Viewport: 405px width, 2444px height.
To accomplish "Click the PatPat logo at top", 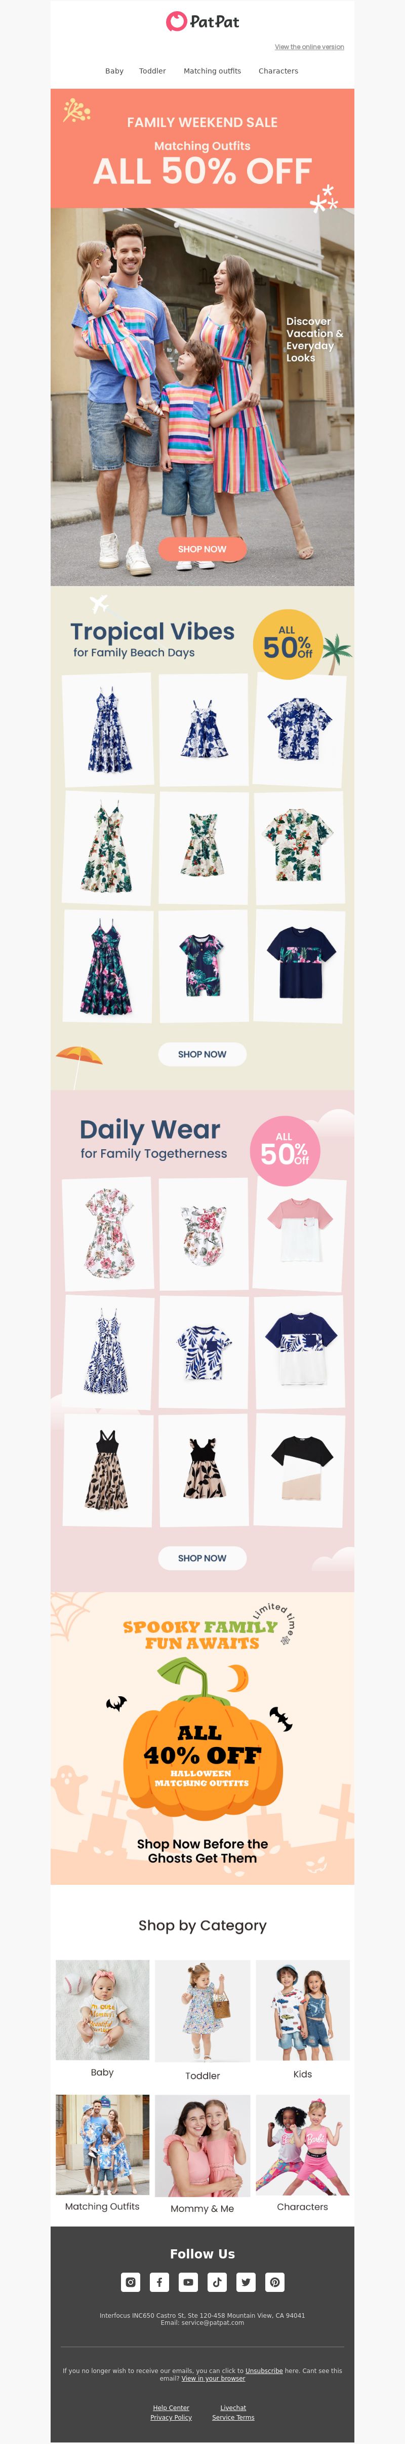I will 202,21.
